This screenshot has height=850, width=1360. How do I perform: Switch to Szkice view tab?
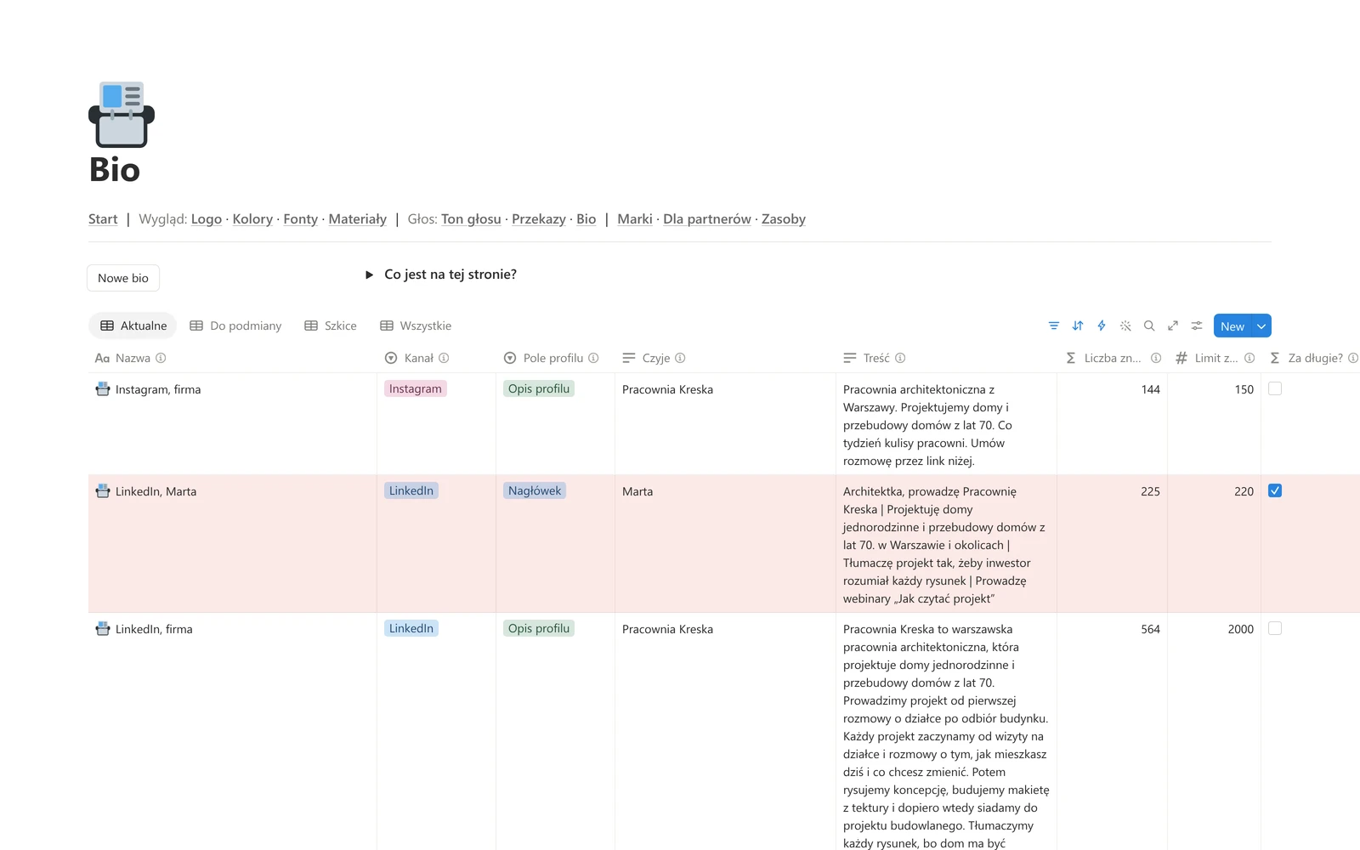331,326
